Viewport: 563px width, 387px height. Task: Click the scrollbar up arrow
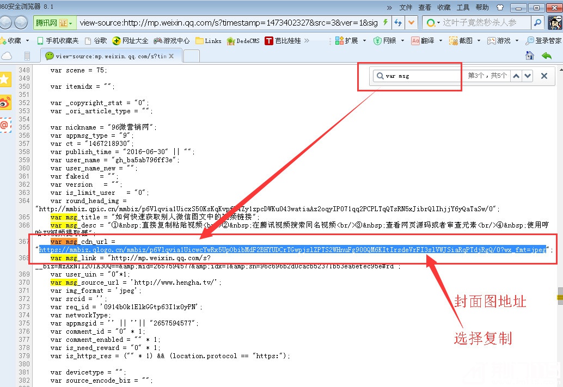(x=560, y=69)
